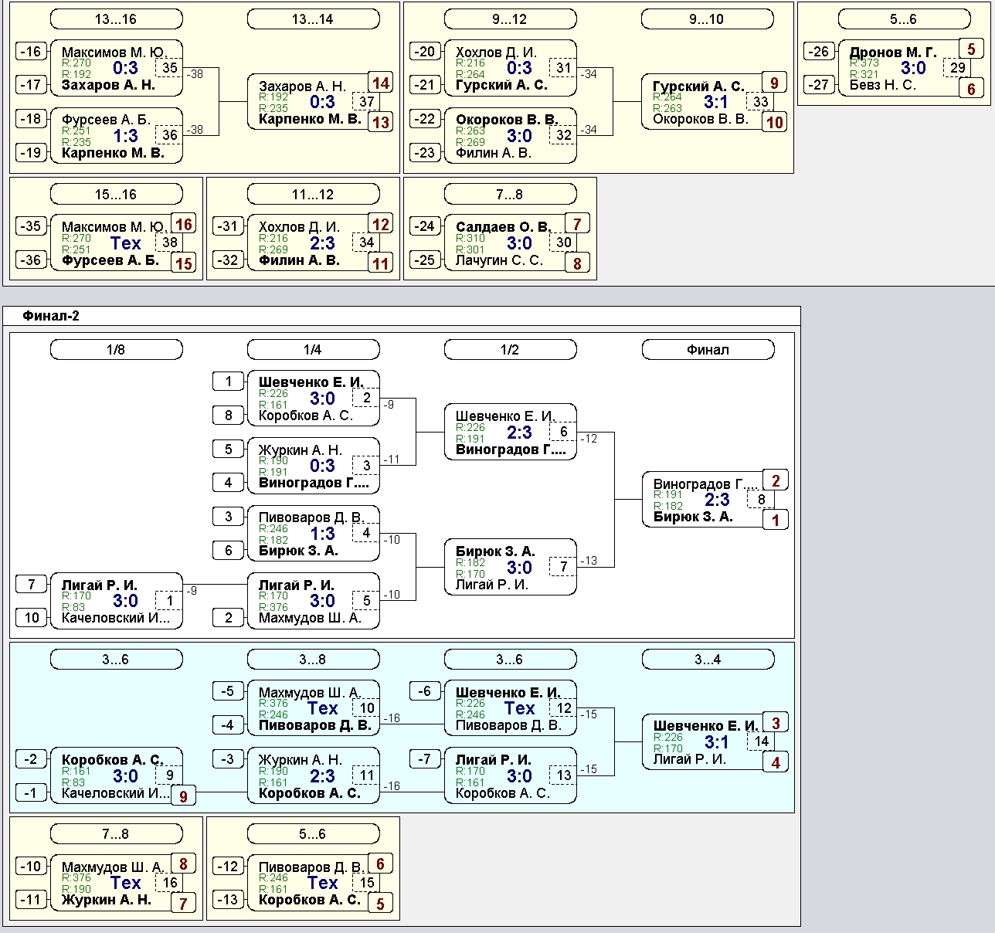This screenshot has width=995, height=933.
Task: Click Tex result in 15...16 match
Action: click(x=125, y=243)
